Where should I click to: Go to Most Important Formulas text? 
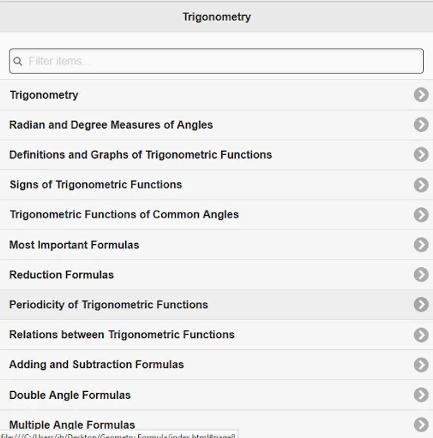(x=74, y=245)
